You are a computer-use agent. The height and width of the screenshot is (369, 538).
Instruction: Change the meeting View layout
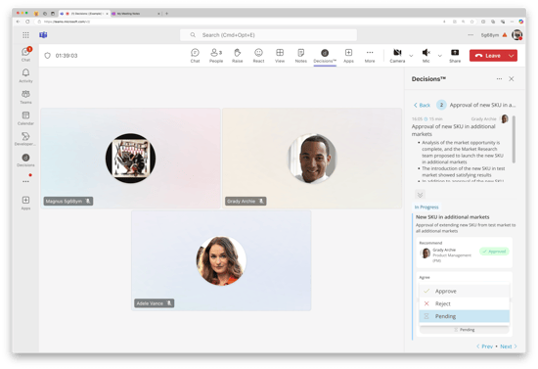coord(280,55)
